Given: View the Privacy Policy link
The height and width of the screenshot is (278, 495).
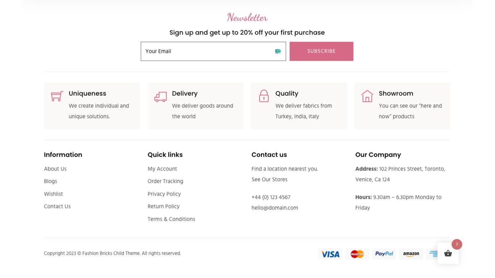Looking at the screenshot, I should [x=164, y=194].
